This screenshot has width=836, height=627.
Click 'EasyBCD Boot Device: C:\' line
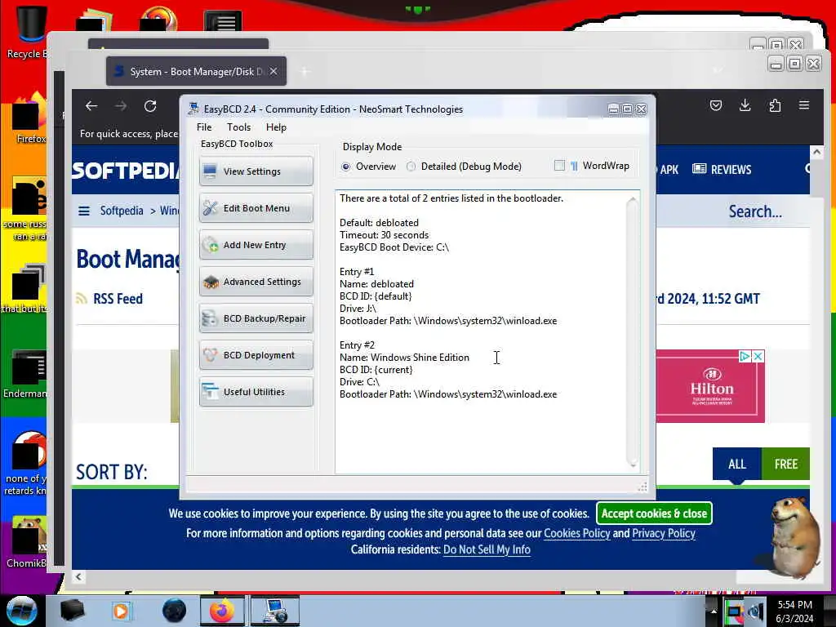tap(394, 247)
